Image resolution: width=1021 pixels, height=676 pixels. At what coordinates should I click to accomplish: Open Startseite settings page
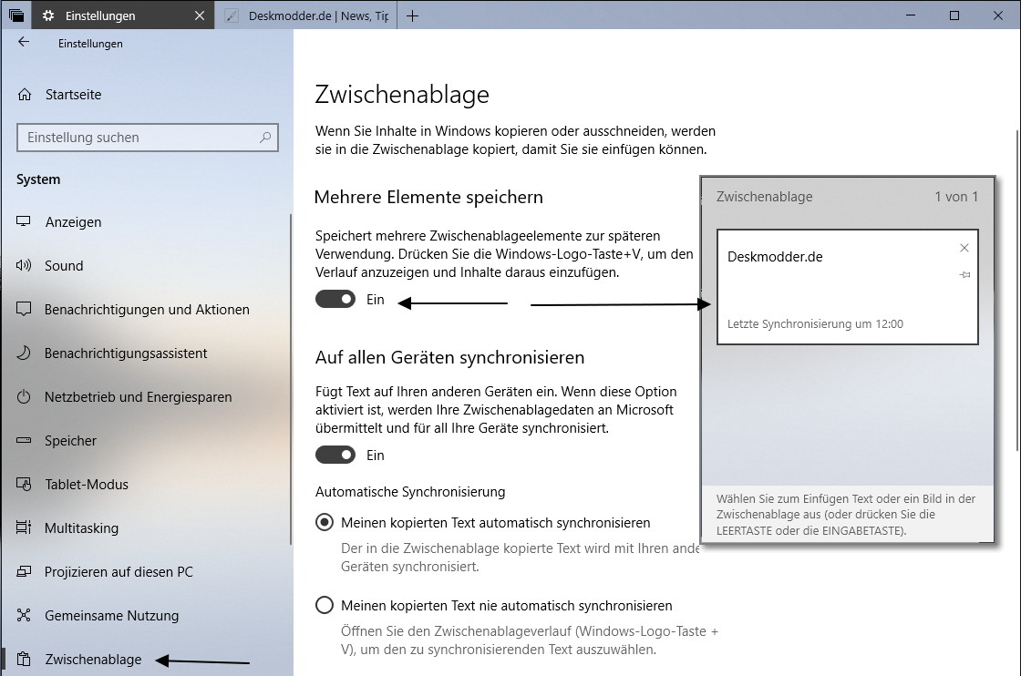(147, 95)
